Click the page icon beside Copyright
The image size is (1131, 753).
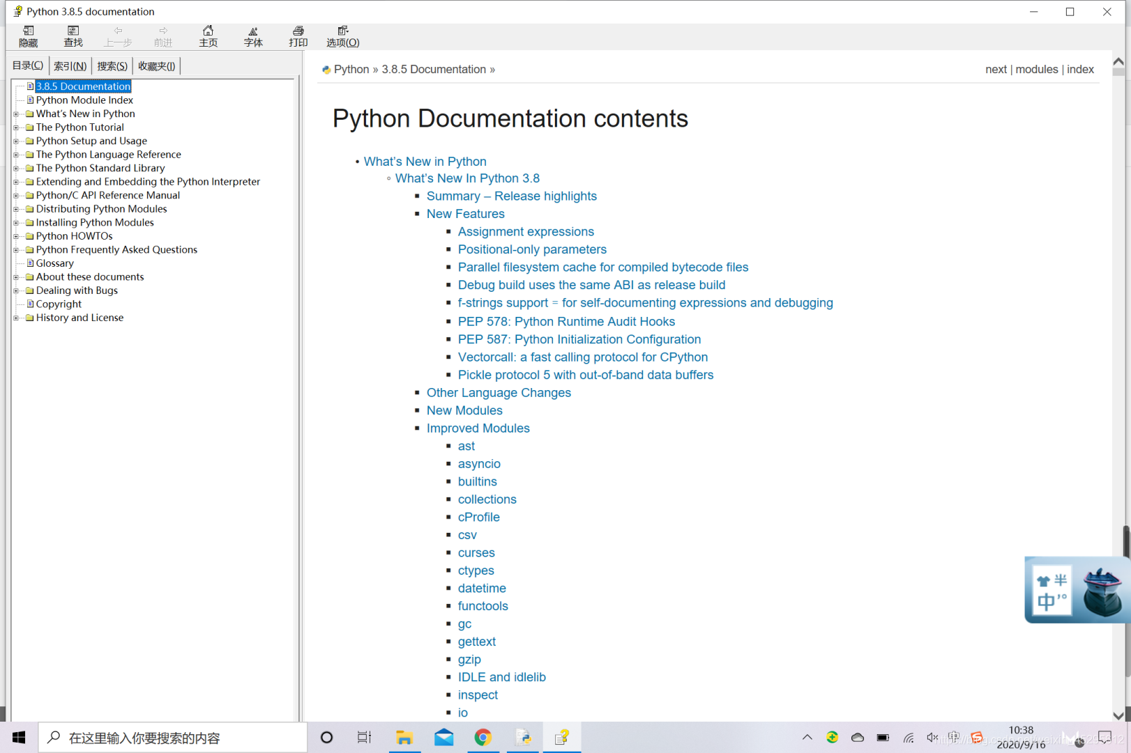30,304
